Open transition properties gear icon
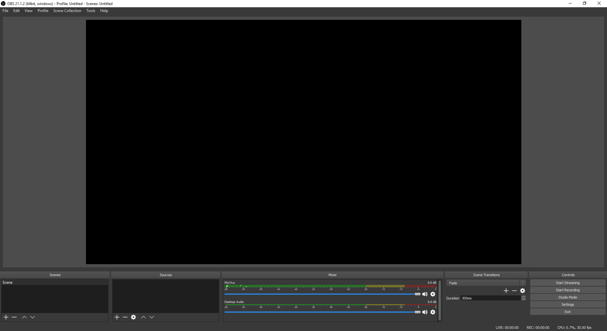 click(x=523, y=291)
